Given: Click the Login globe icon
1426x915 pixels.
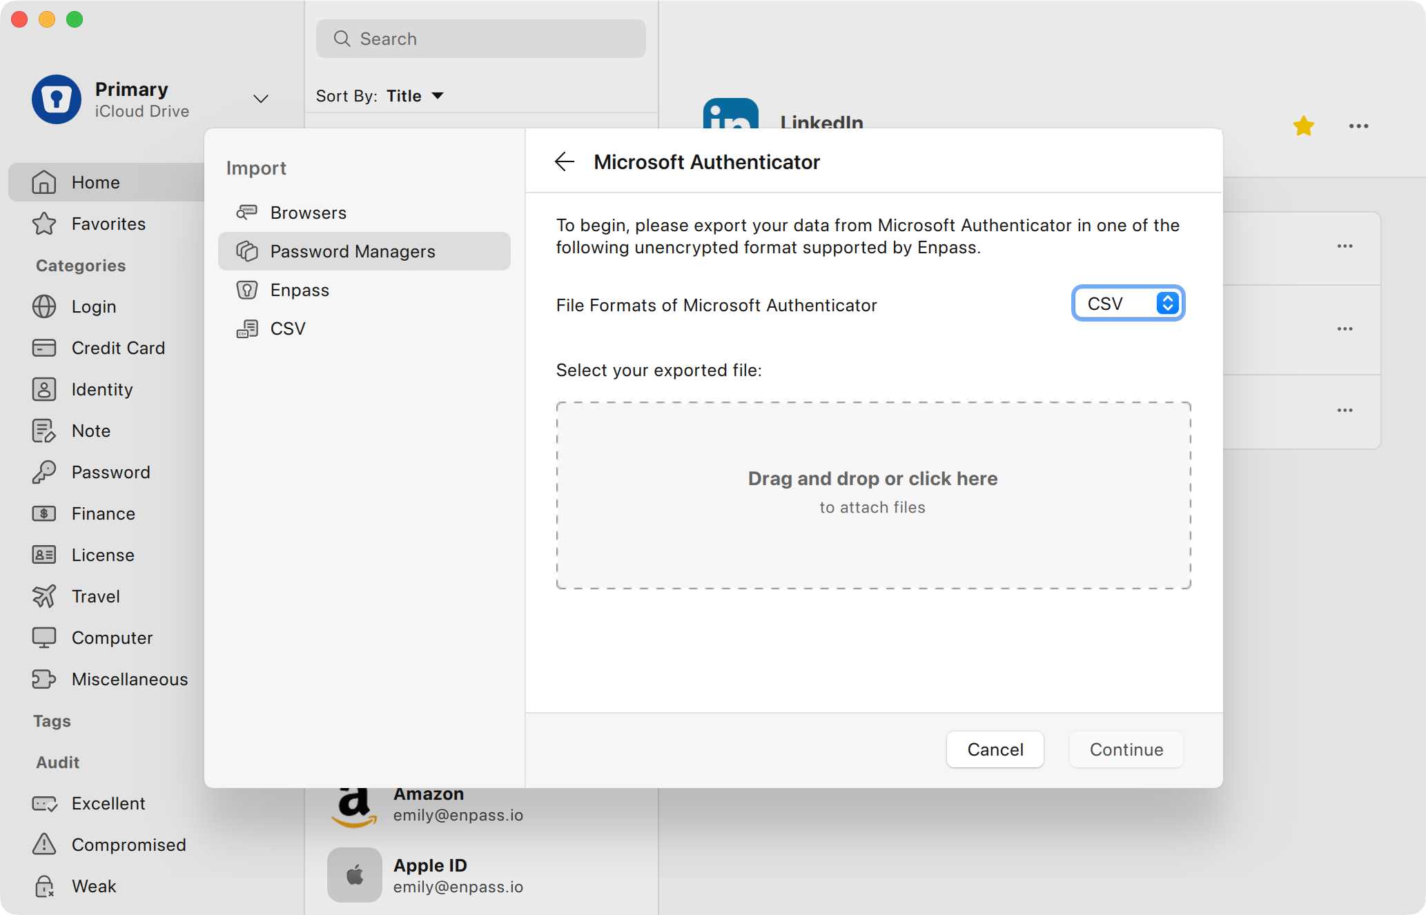Looking at the screenshot, I should [x=44, y=306].
